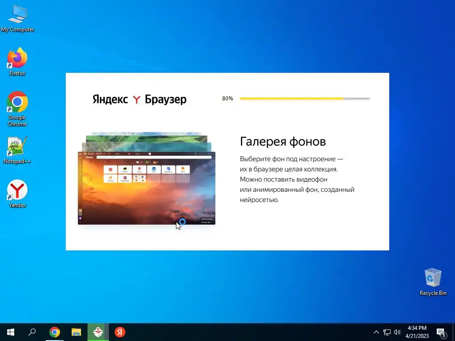Open Chrome from the taskbar

54,332
